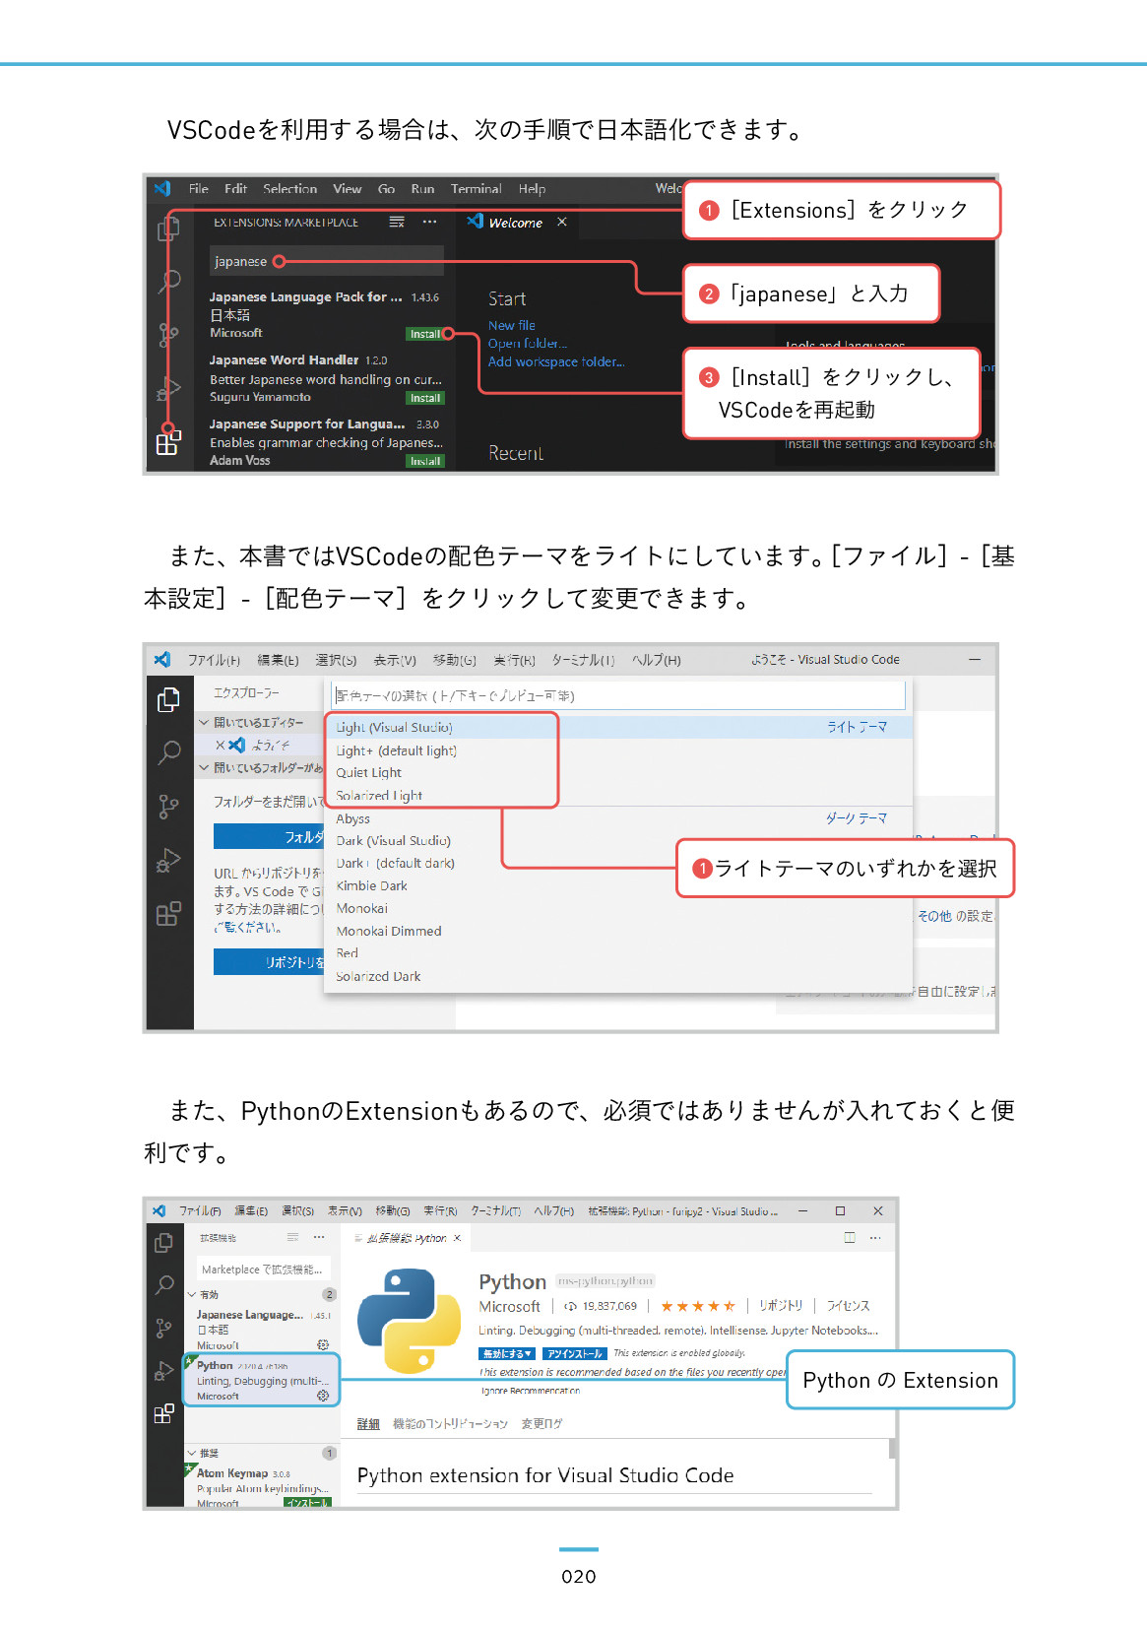Click New file link on Welcome page
This screenshot has width=1147, height=1629.
(512, 326)
